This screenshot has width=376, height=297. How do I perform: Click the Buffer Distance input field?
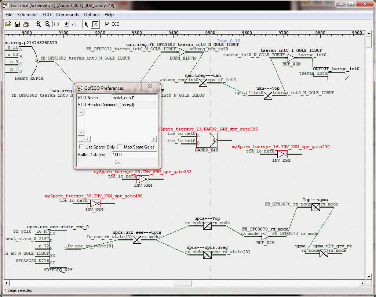134,155
